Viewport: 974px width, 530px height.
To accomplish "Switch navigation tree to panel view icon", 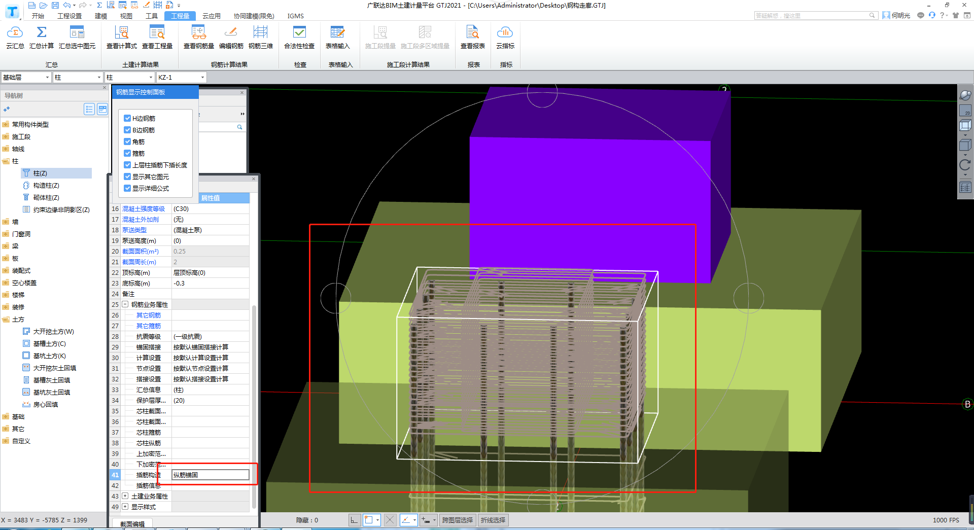I will pyautogui.click(x=102, y=109).
